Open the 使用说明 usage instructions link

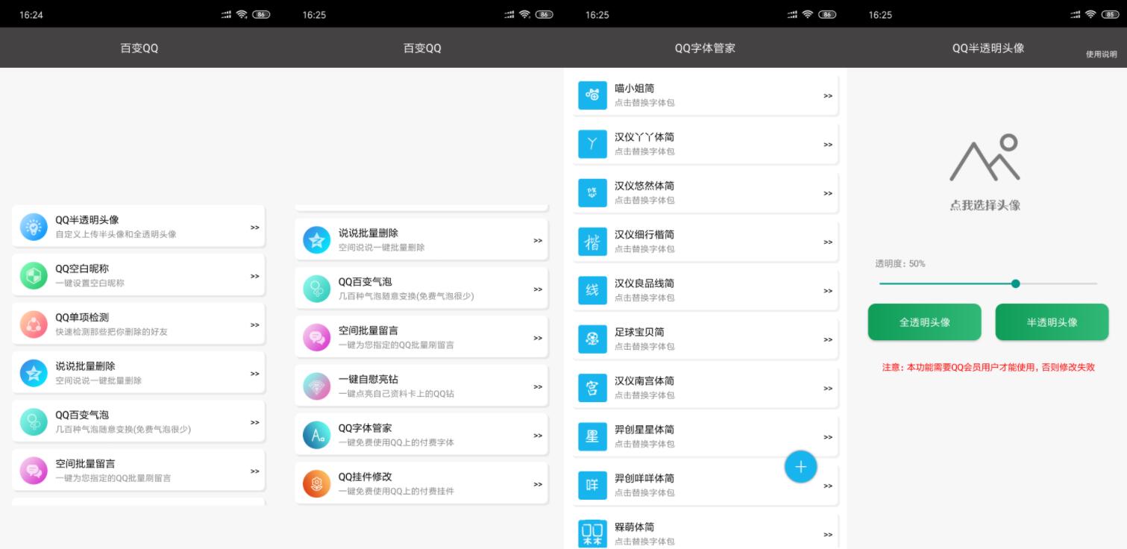(1101, 54)
